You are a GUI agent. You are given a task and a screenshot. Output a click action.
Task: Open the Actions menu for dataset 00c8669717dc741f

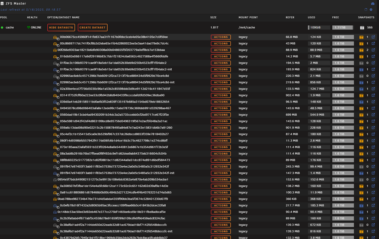click(221, 43)
